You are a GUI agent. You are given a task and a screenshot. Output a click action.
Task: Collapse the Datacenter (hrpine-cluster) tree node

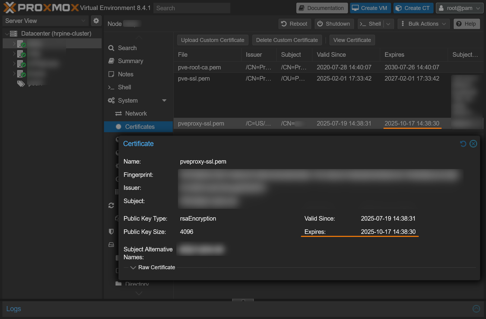point(7,33)
